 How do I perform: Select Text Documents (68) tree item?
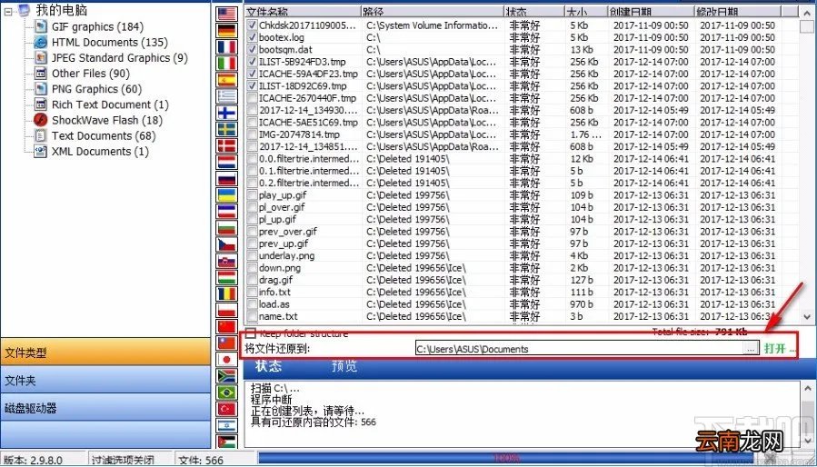coord(104,136)
